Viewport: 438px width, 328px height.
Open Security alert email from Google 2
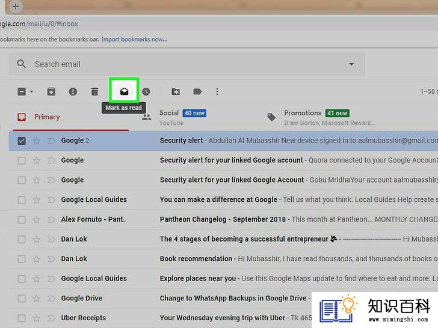pos(223,141)
